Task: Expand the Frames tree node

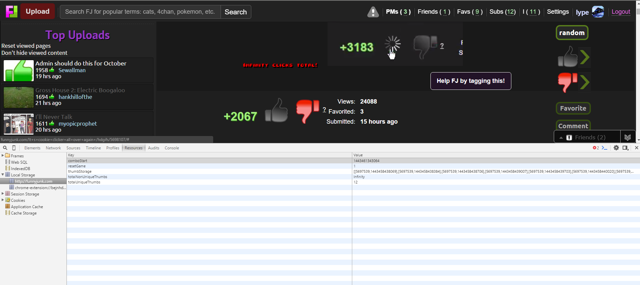Action: [x=3, y=156]
